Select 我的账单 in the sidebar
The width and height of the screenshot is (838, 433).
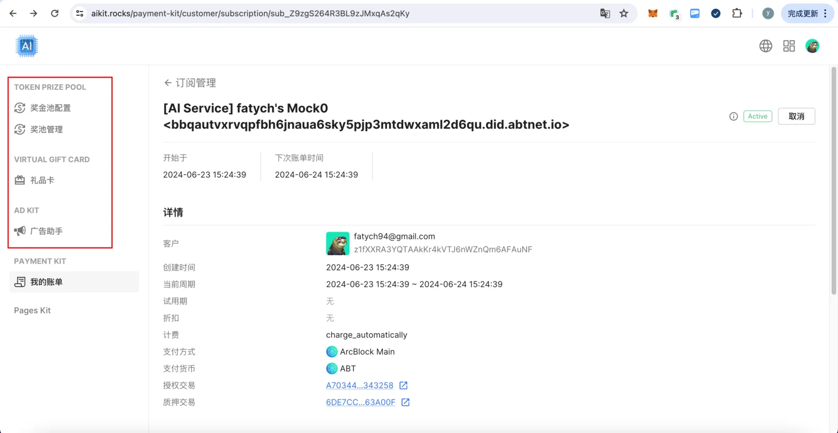coord(74,282)
